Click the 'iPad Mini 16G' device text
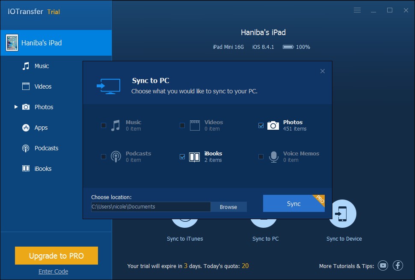This screenshot has width=415, height=280. 228,47
